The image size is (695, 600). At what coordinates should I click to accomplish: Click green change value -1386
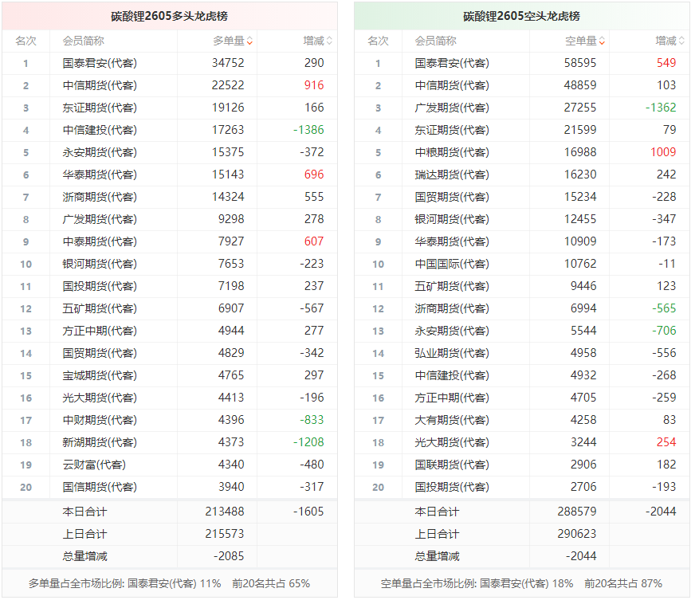tap(308, 130)
